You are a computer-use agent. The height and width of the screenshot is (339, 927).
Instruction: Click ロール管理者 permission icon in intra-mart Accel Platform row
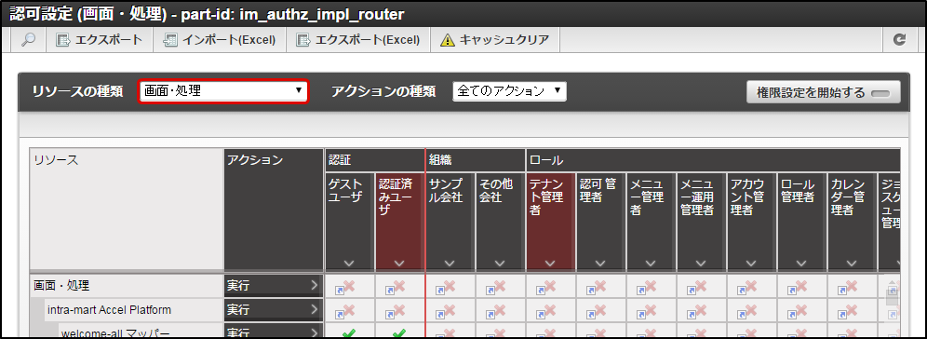coord(798,311)
